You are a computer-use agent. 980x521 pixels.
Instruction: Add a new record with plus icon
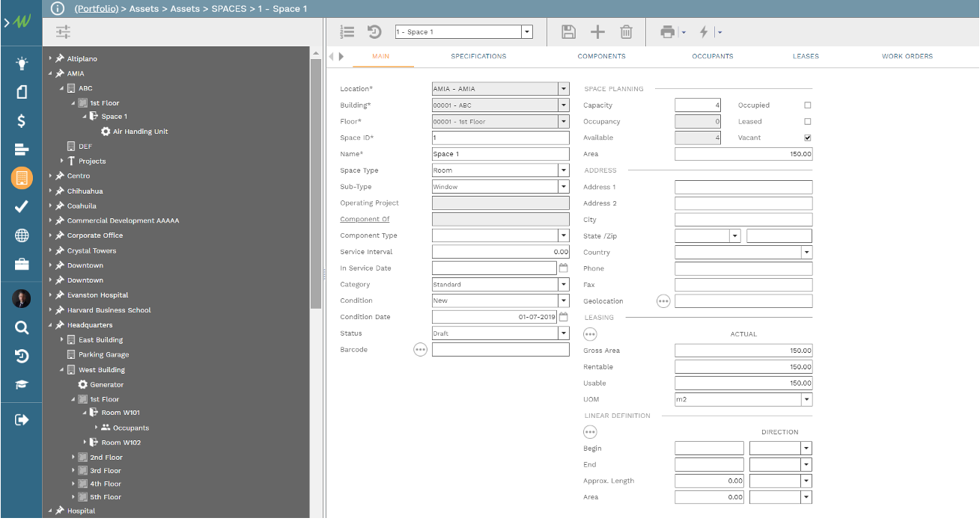(x=597, y=32)
